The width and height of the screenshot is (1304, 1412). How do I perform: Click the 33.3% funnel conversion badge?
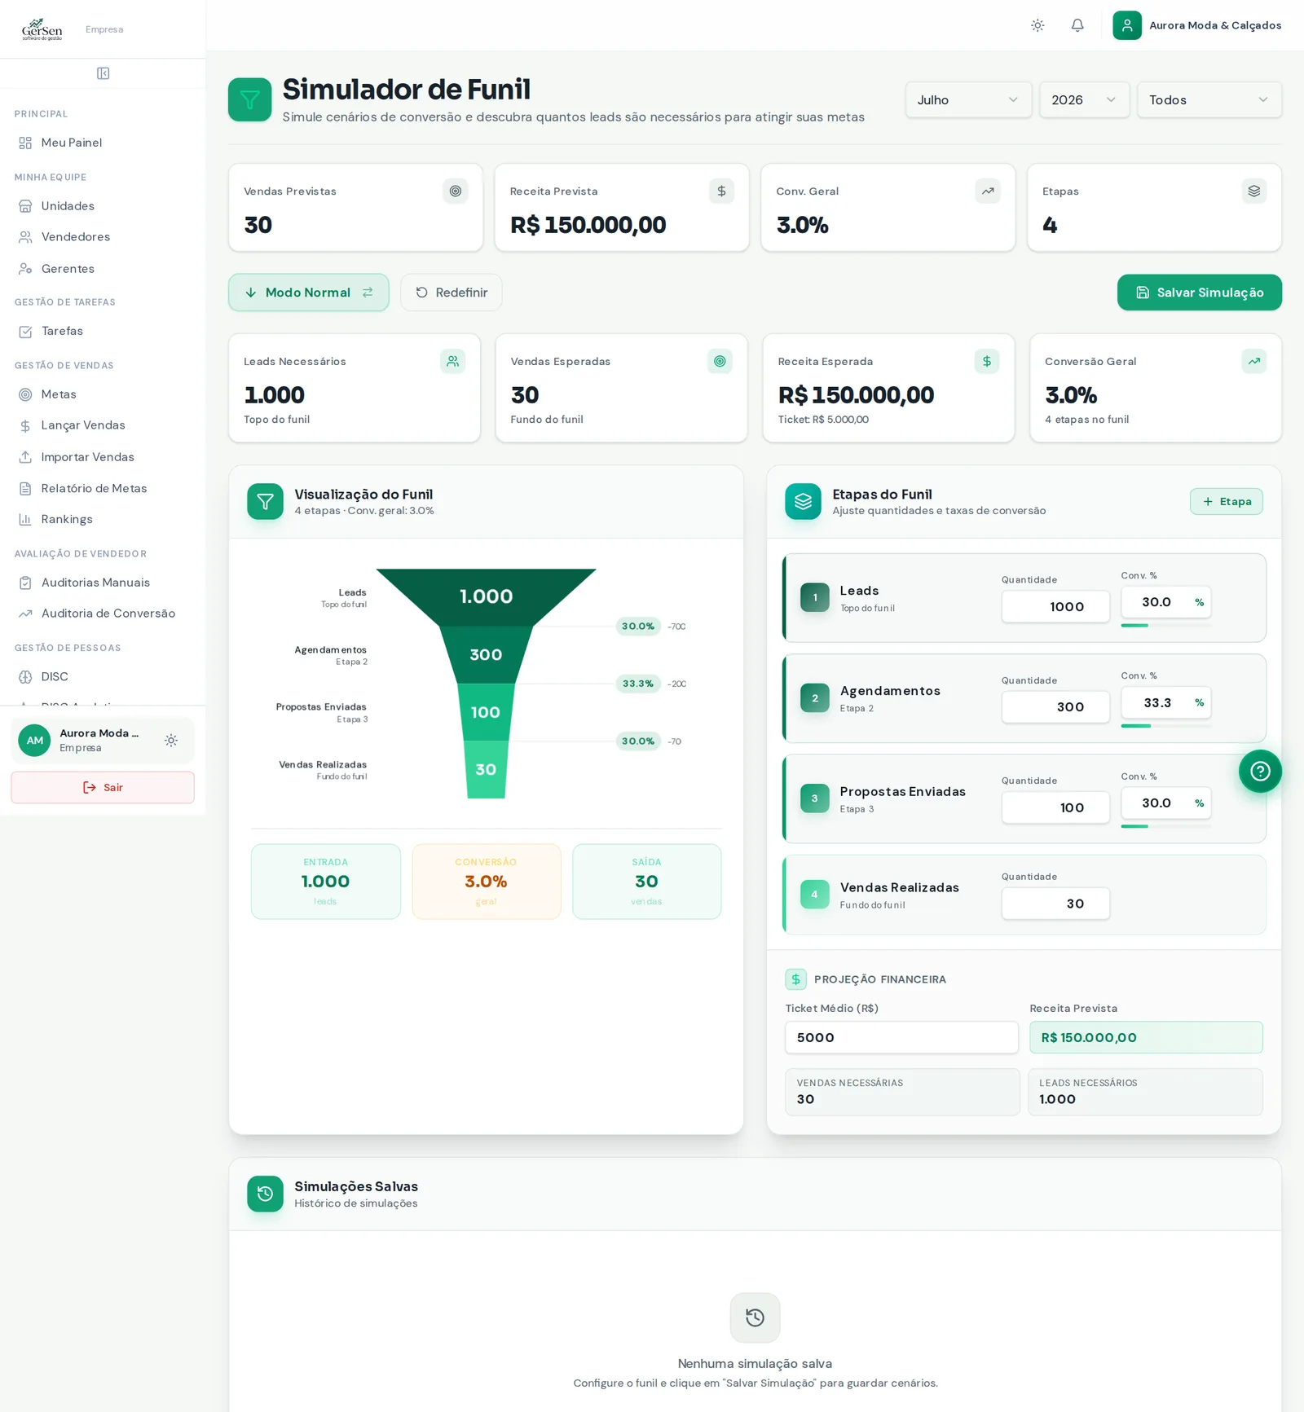click(x=638, y=684)
